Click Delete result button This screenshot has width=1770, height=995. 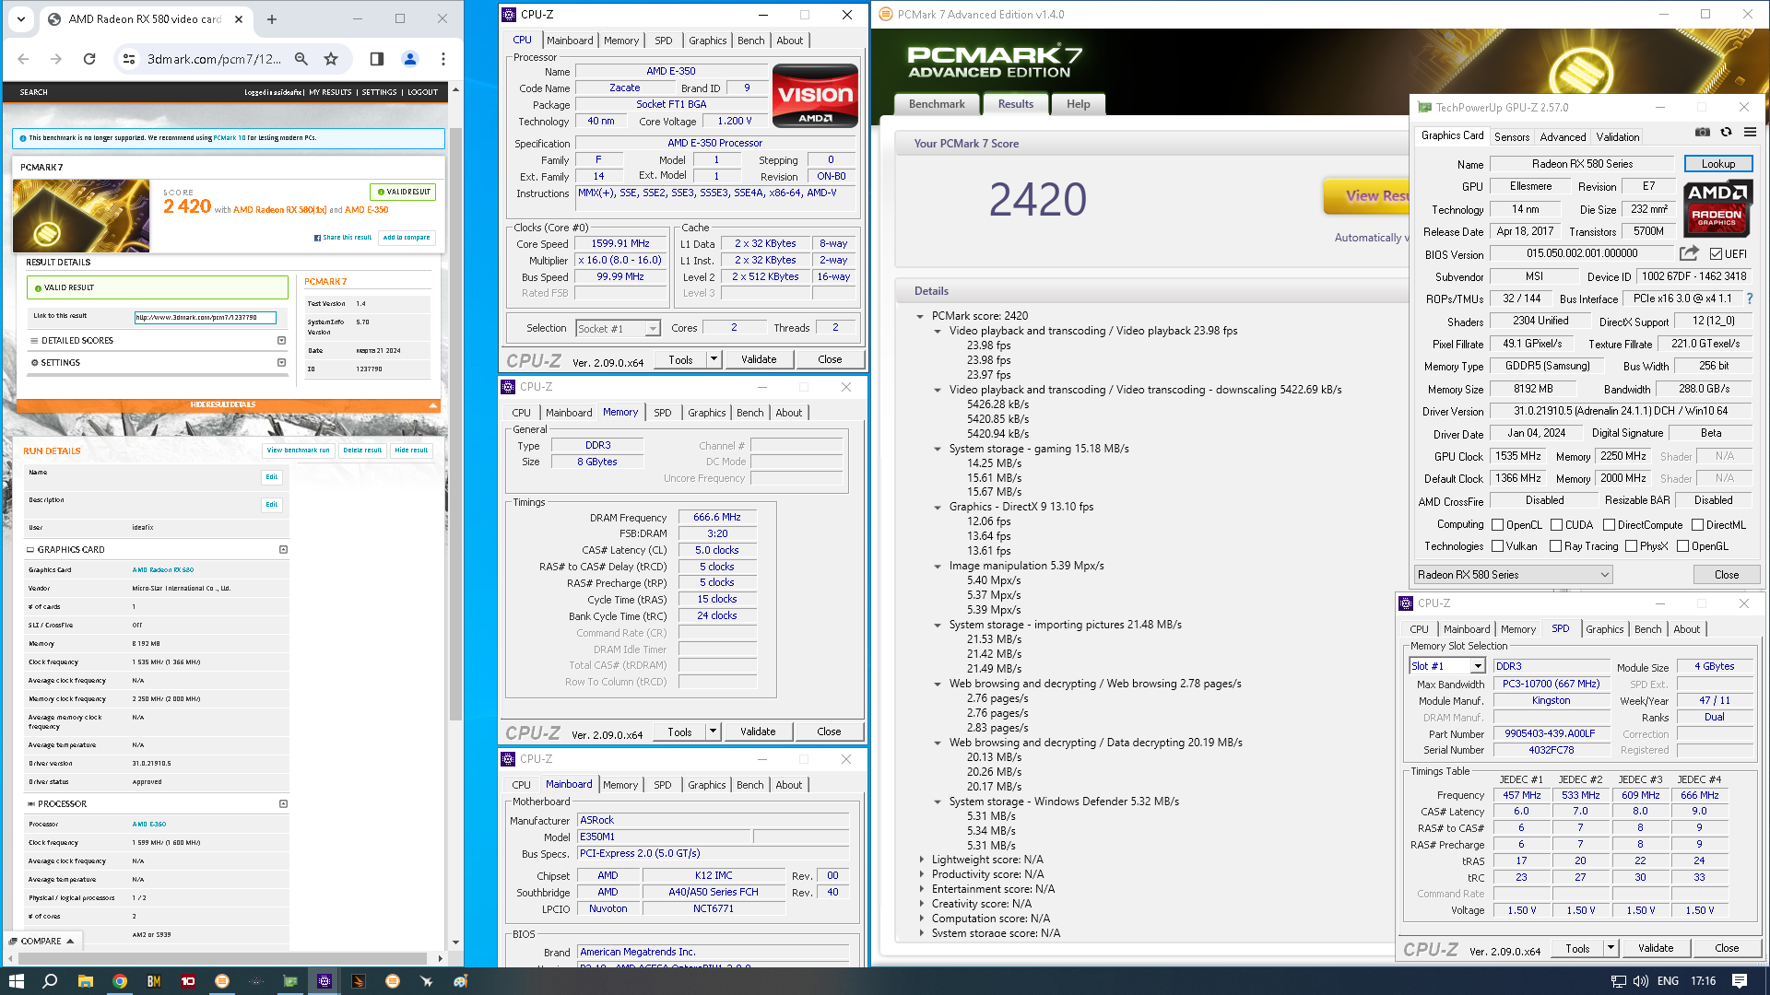tap(362, 451)
